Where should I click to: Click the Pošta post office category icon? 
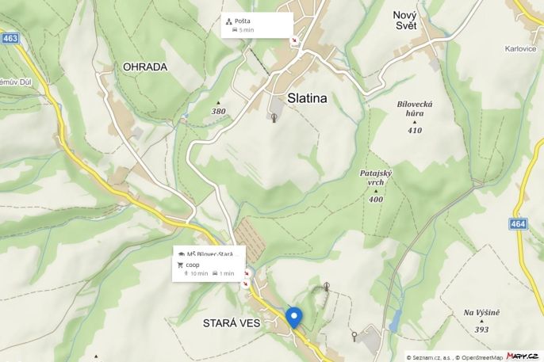point(228,21)
